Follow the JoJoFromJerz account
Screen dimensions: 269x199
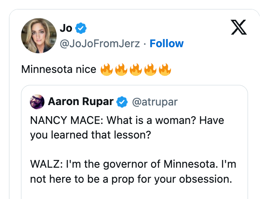(167, 43)
